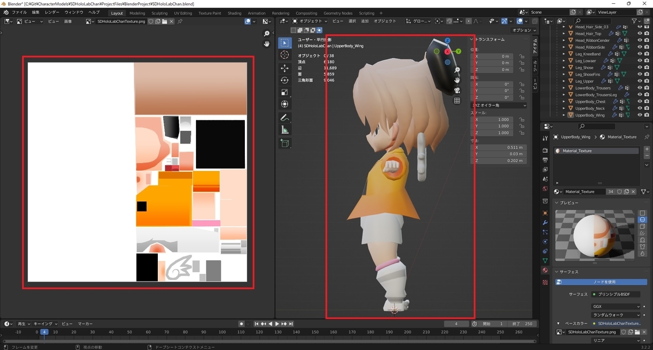The width and height of the screenshot is (653, 350).
Task: Open the Tool properties tab icon
Action: 545,138
